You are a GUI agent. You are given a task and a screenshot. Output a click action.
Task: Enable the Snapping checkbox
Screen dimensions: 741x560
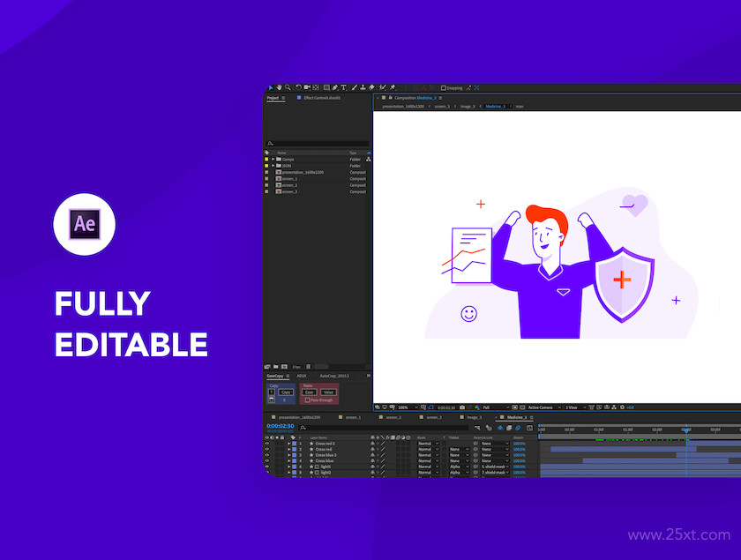coord(443,88)
